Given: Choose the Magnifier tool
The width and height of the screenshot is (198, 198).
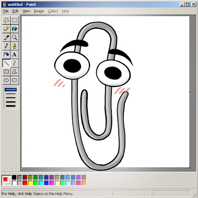Looking at the screenshot, I should 15,38.
